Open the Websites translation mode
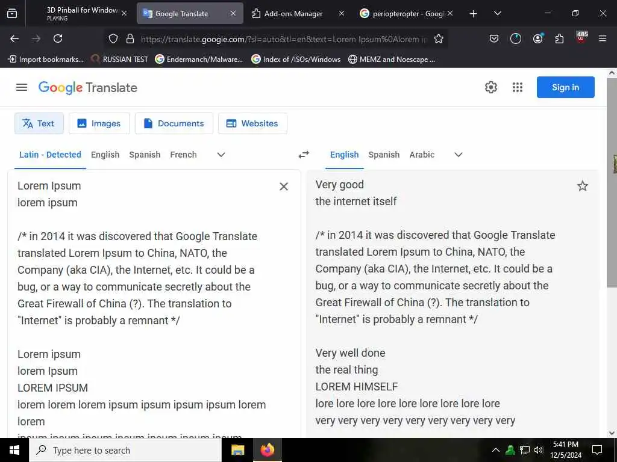 coord(252,123)
